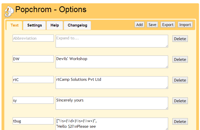Edit the Sincerely yours expansion text
This screenshot has width=200, height=130.
tap(112, 103)
